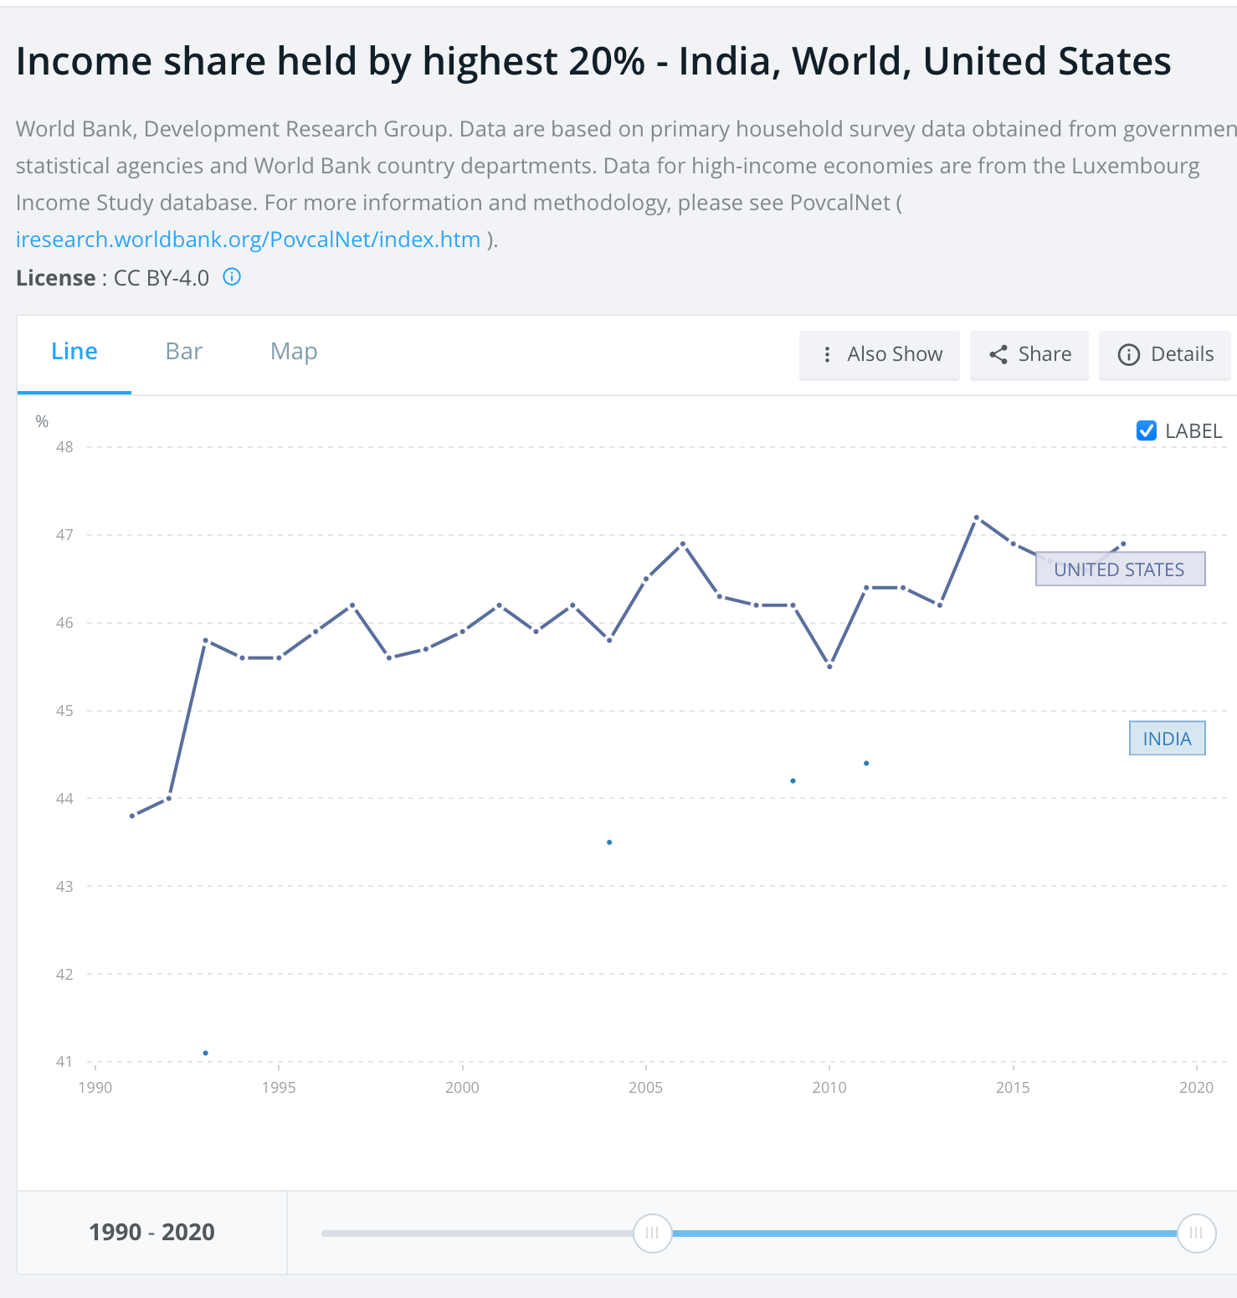Open the Details panel

(x=1165, y=355)
